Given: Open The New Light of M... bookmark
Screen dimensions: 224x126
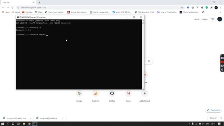Looking at the screenshot, I should click(x=145, y=12).
